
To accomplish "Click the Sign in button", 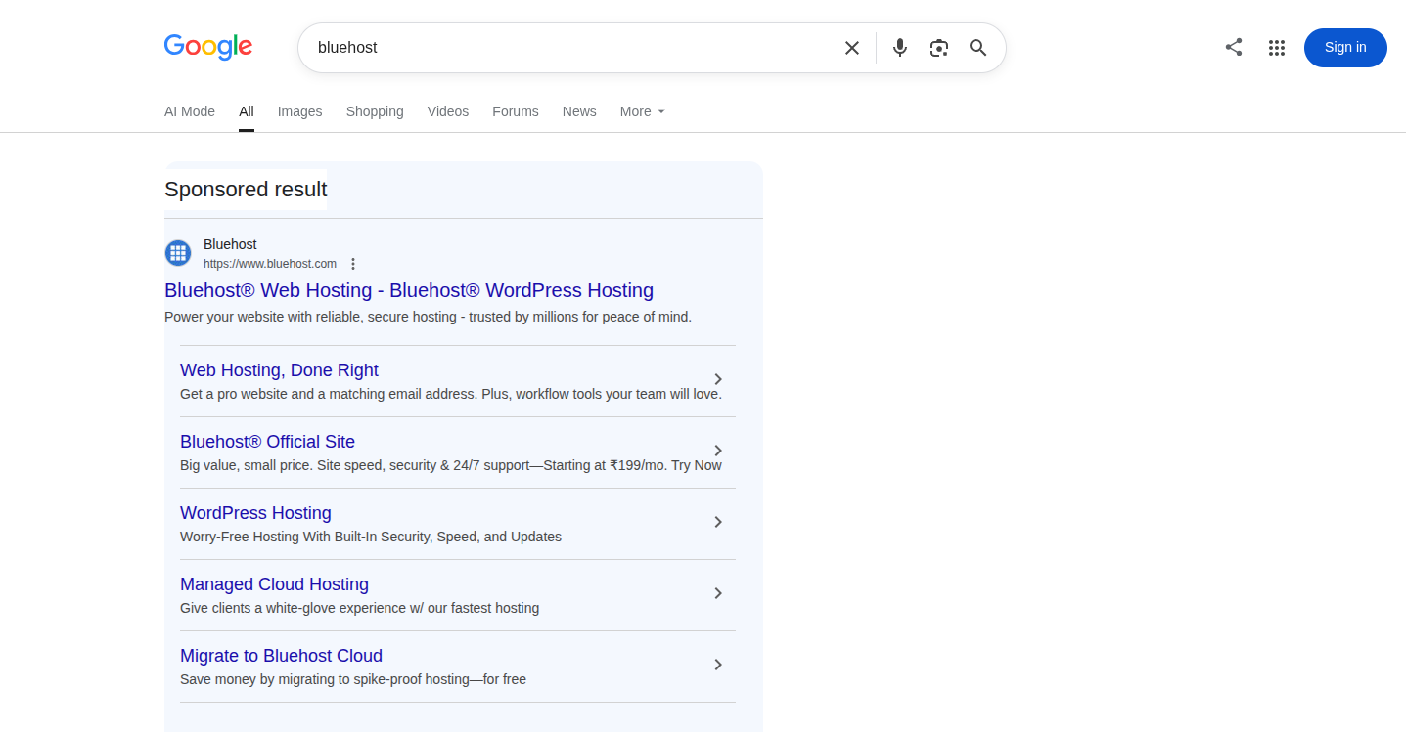I will pos(1345,48).
